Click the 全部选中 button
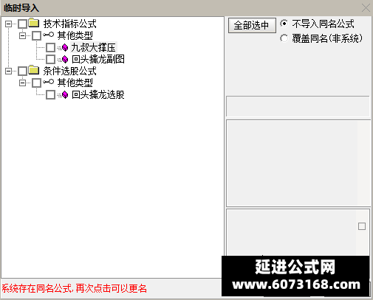The image size is (373, 300). (252, 25)
